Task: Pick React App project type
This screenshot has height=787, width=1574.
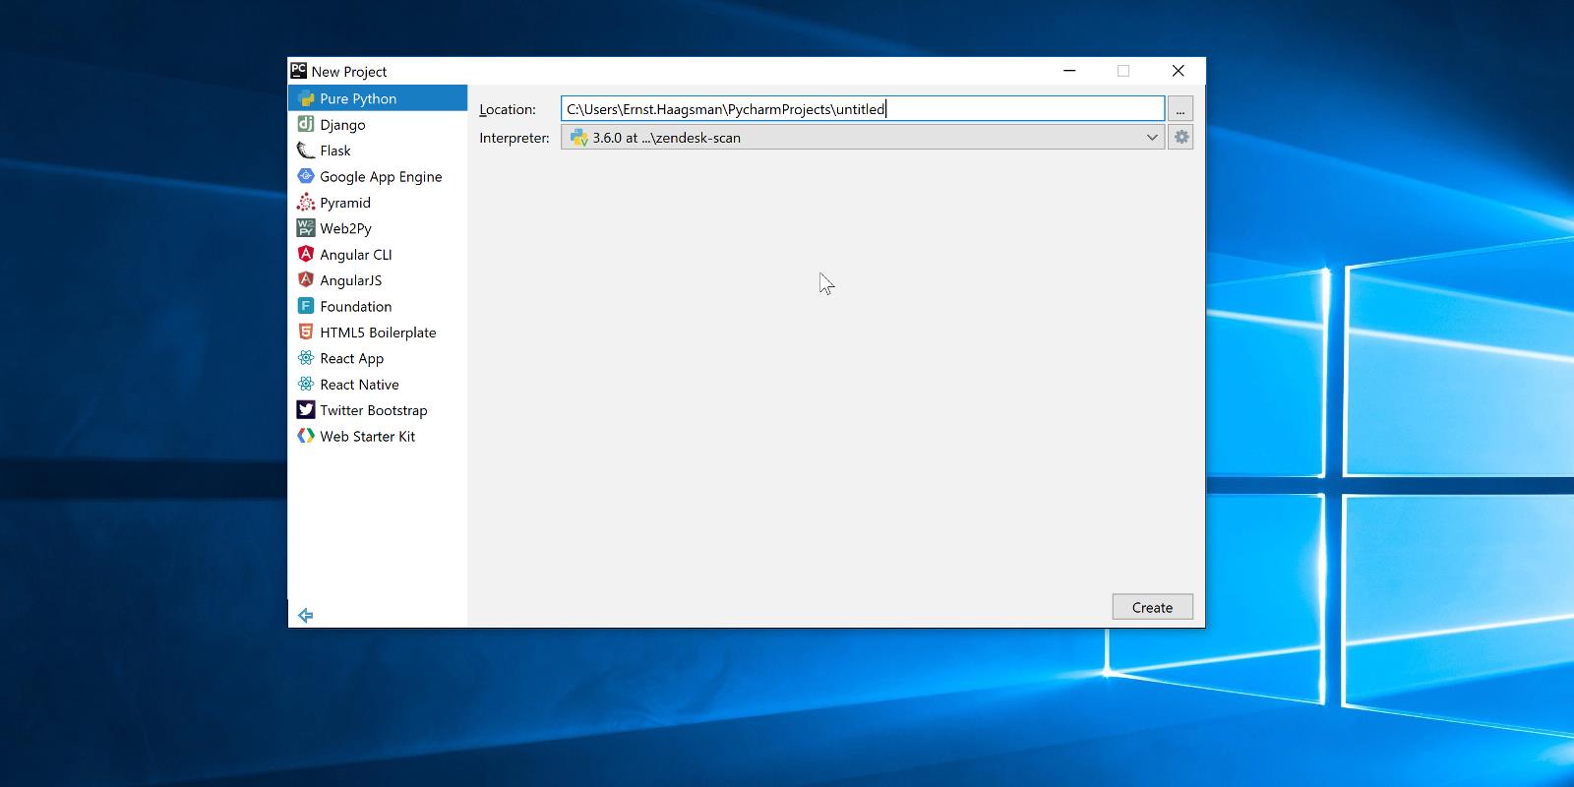Action: pyautogui.click(x=378, y=358)
